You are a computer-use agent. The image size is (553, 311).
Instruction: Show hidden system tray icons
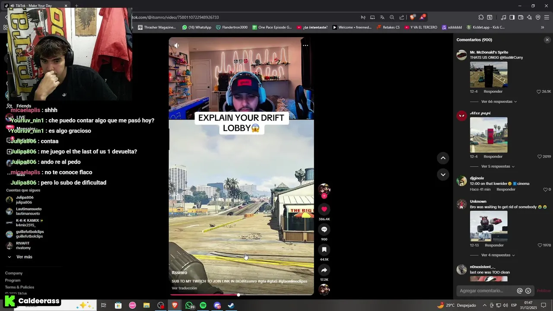pos(484,305)
